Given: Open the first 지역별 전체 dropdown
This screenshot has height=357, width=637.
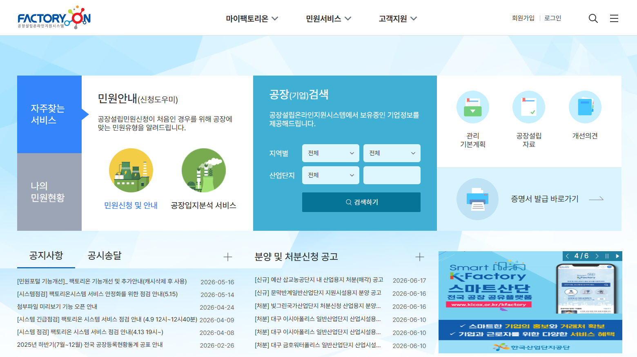Looking at the screenshot, I should coord(331,153).
